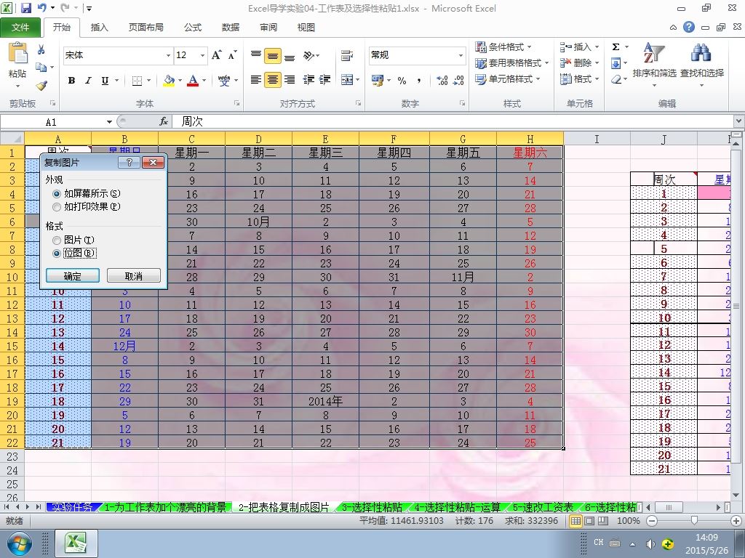745x558 pixels.
Task: Toggle Bold formatting
Action: 71,80
